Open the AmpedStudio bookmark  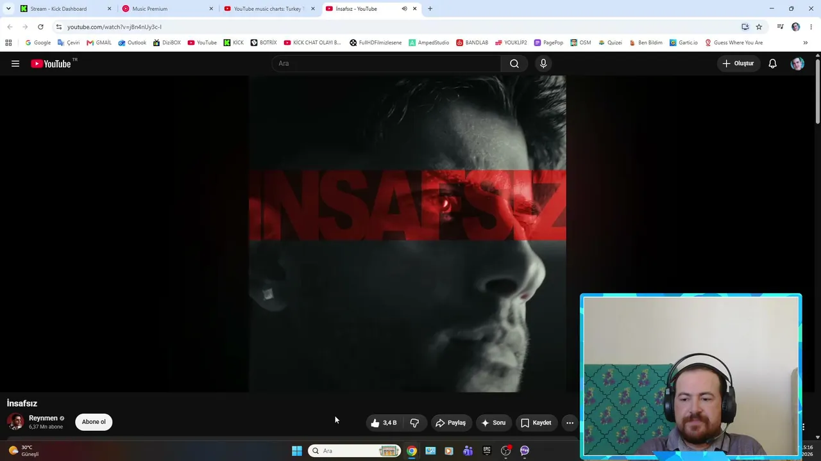point(429,43)
